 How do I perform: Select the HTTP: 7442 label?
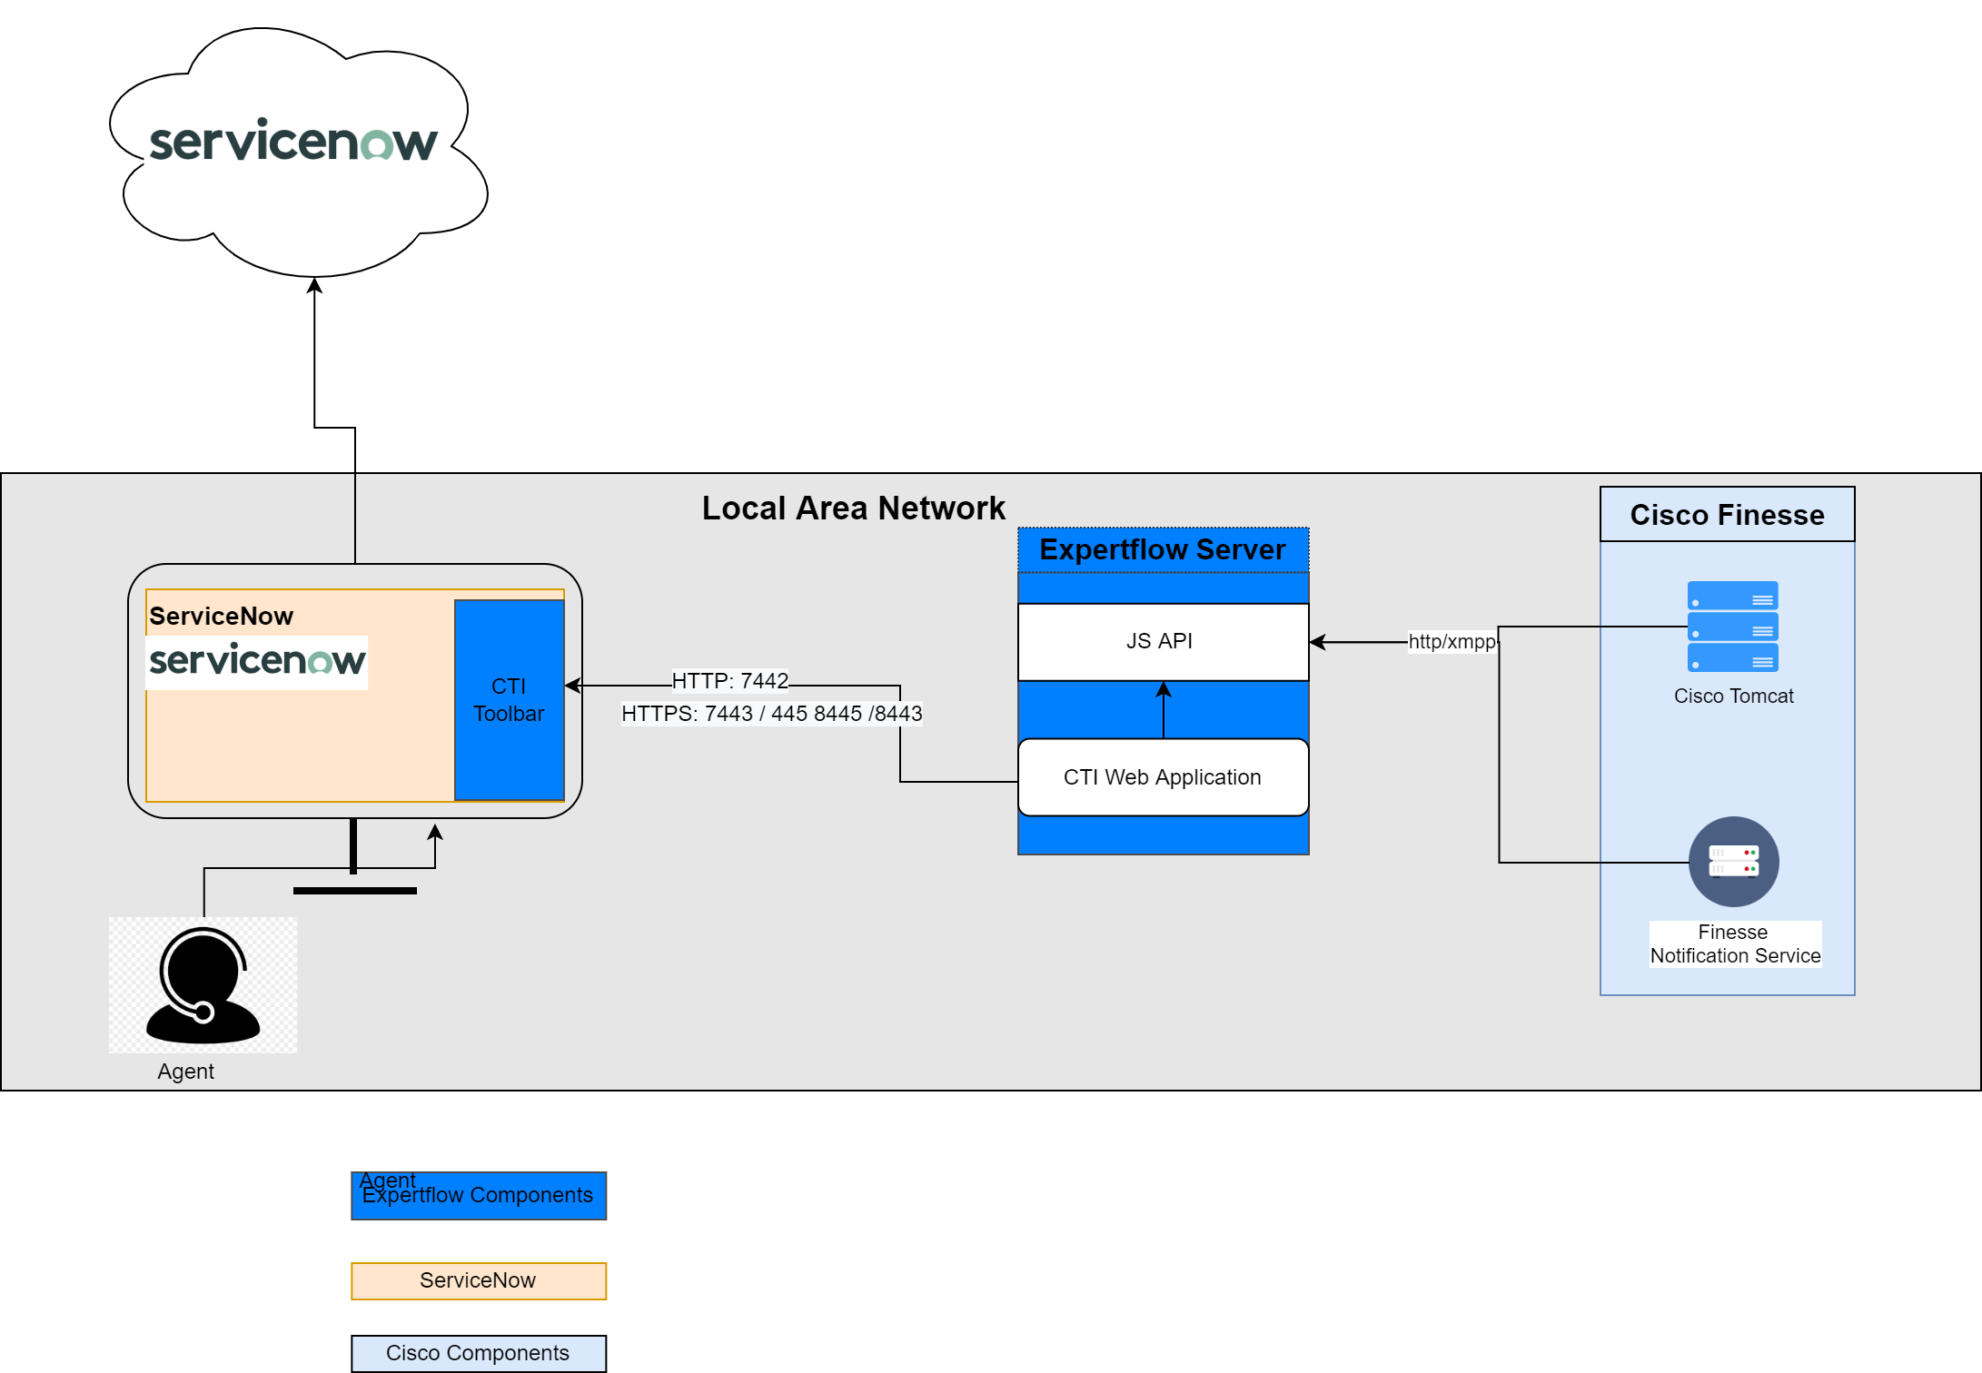click(x=731, y=681)
